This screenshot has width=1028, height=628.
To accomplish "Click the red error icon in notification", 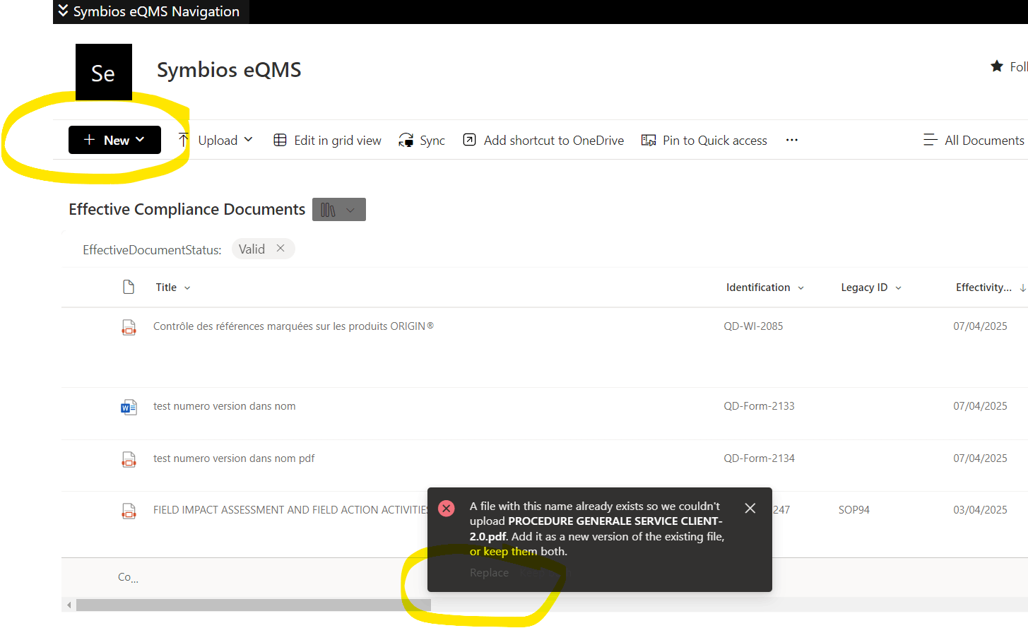I will point(447,508).
